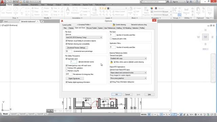Click the Rotate tool
This screenshot has height=122, width=217.
point(45,8)
